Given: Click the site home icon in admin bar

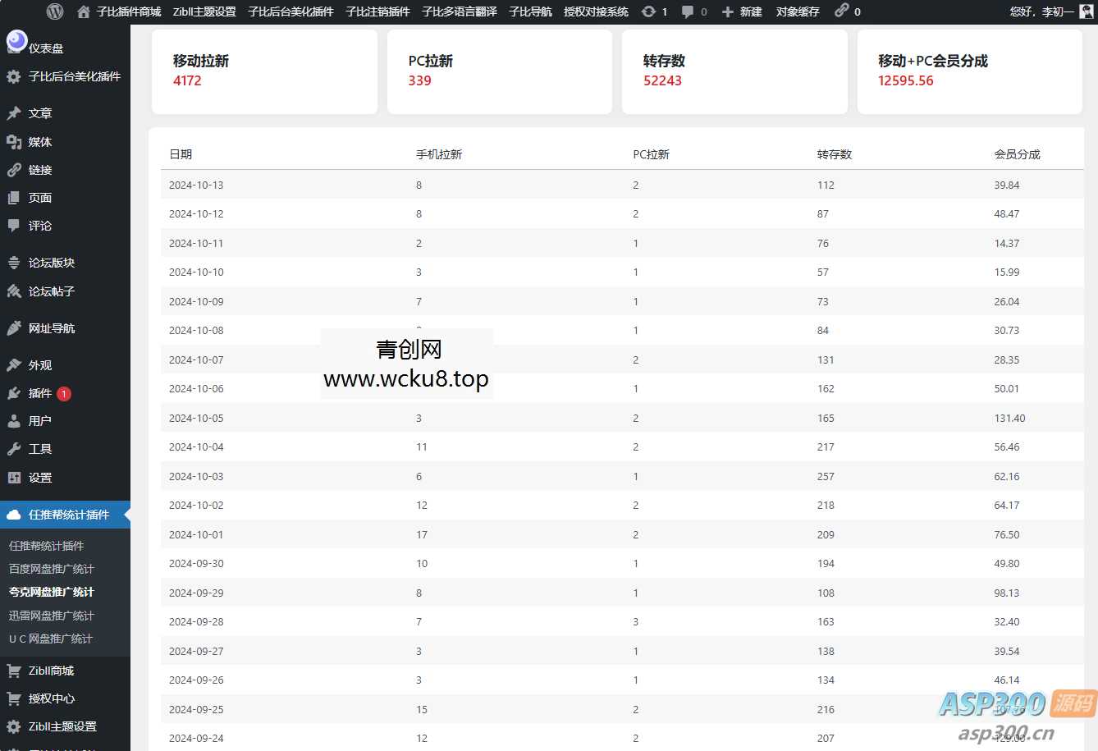Looking at the screenshot, I should point(82,11).
